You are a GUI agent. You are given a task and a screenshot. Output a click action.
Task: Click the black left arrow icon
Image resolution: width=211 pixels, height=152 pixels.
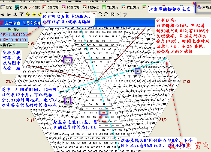2,14
